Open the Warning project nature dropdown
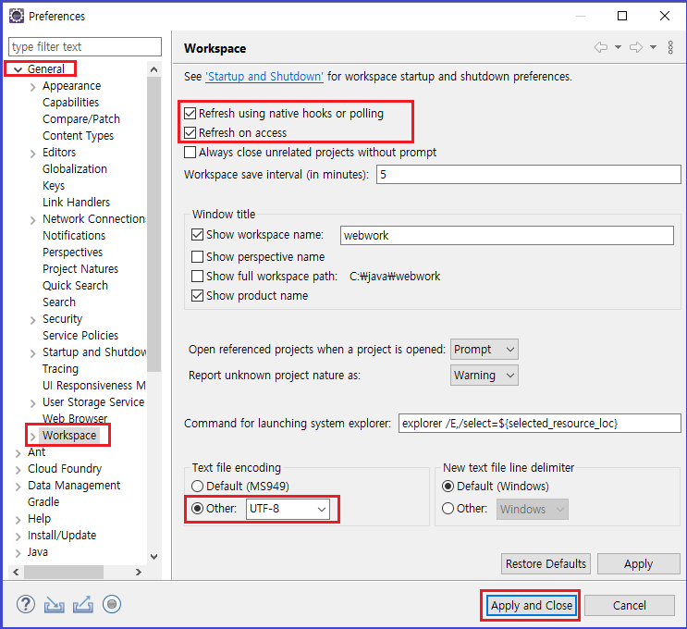Viewport: 687px width, 629px height. point(485,376)
